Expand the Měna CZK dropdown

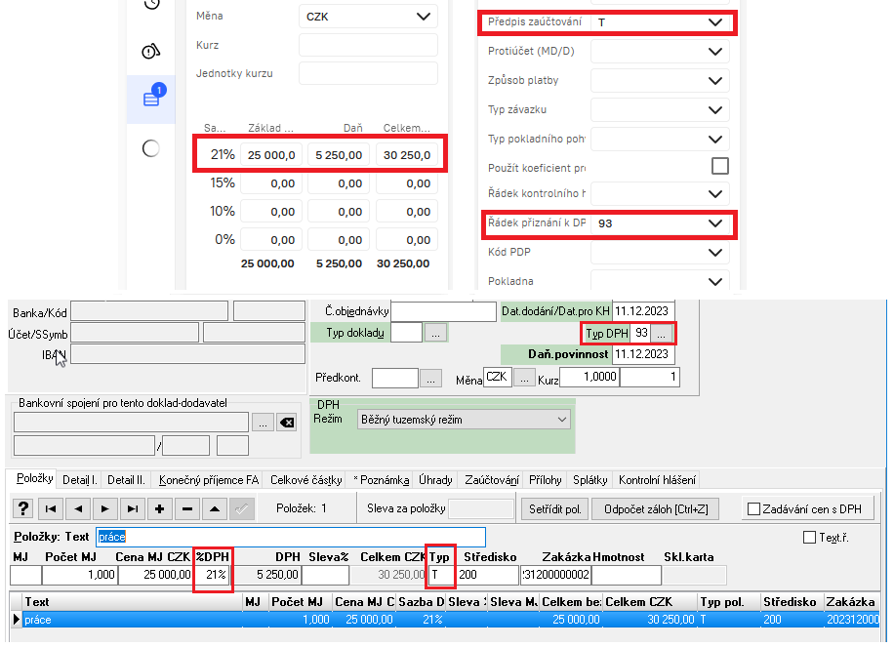[422, 17]
